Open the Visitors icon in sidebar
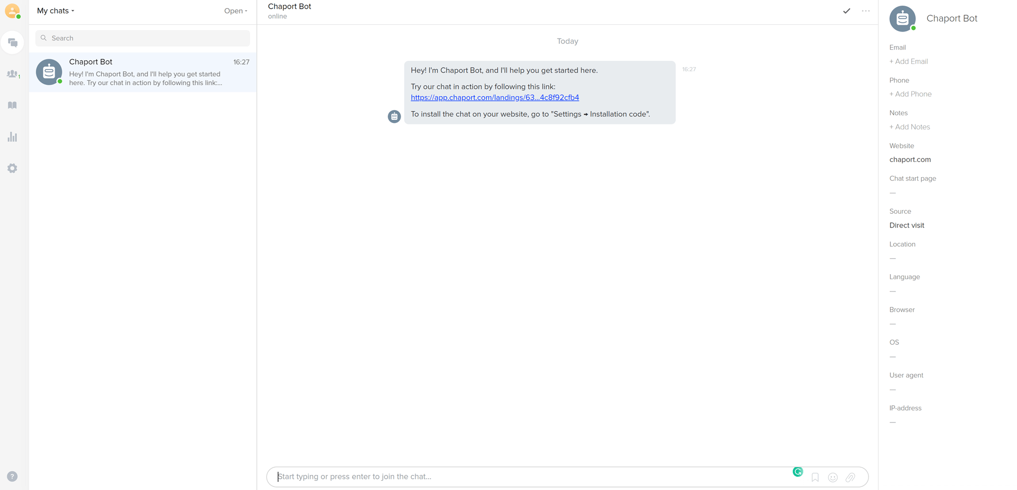The width and height of the screenshot is (1017, 490). (x=13, y=74)
